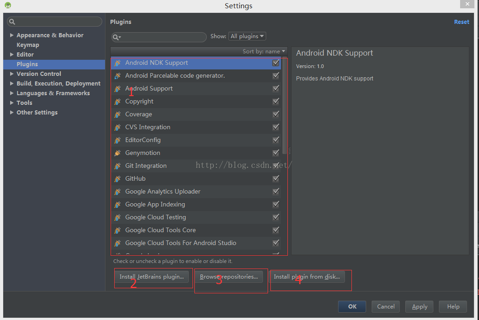Uncheck Google Cloud Testing checkbox
This screenshot has height=320, width=479.
276,217
